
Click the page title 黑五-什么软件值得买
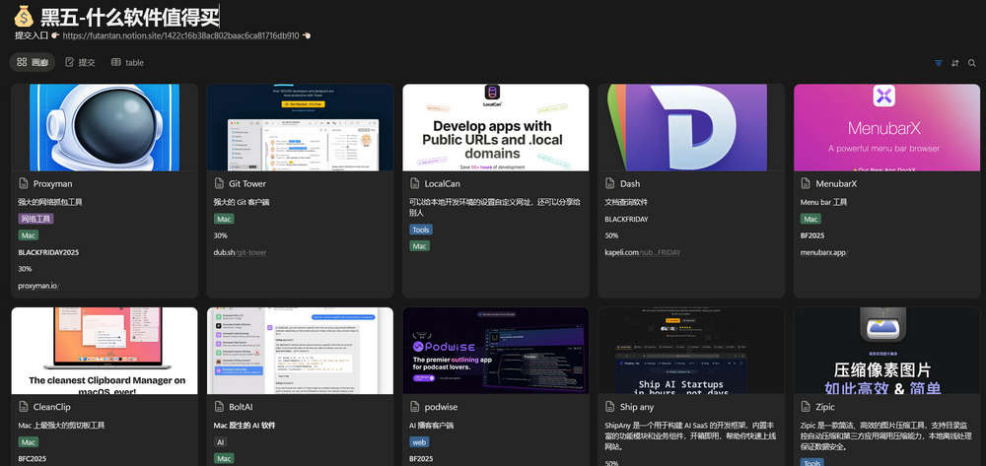tap(130, 16)
